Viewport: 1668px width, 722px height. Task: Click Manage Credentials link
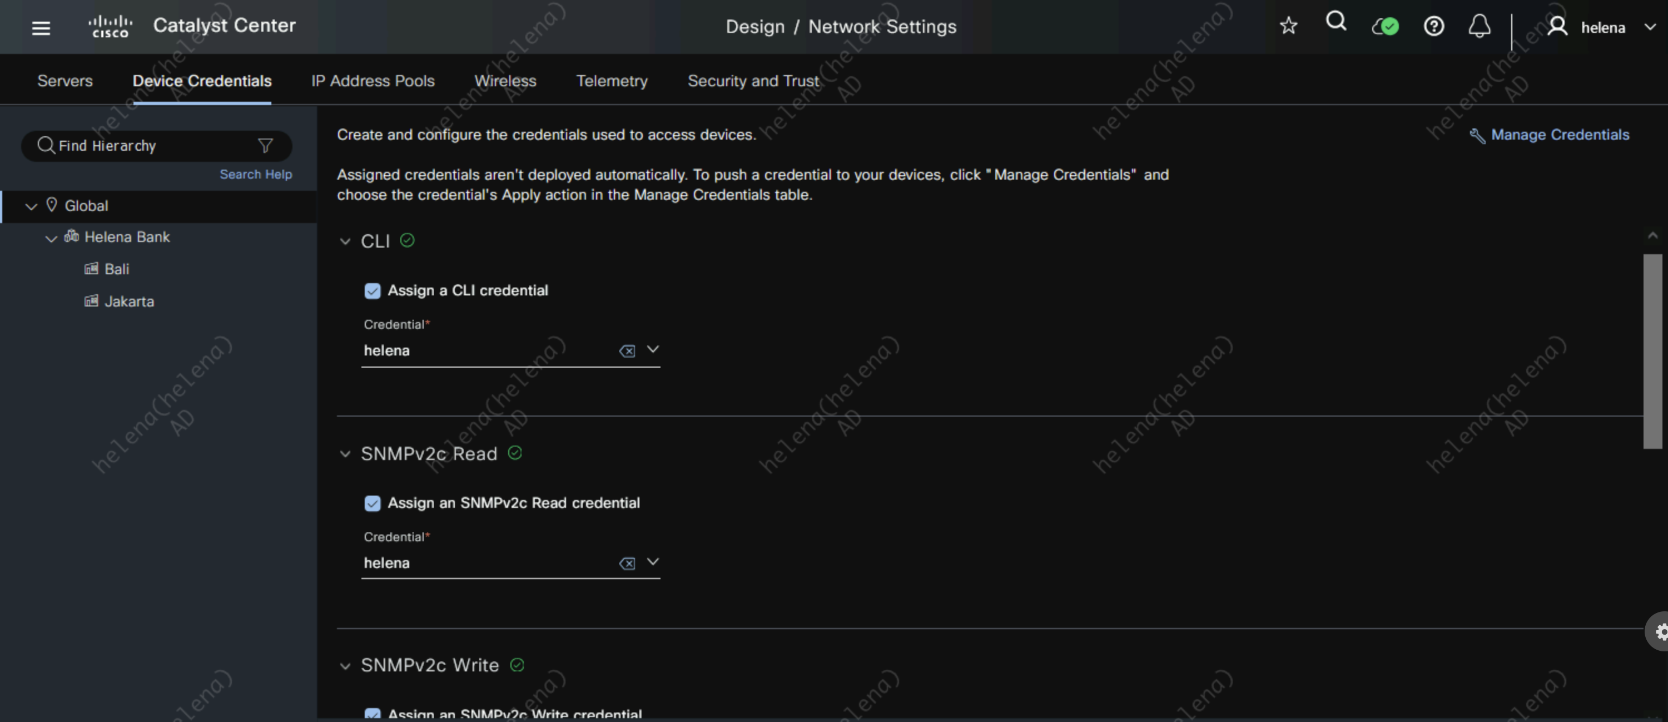coord(1559,135)
